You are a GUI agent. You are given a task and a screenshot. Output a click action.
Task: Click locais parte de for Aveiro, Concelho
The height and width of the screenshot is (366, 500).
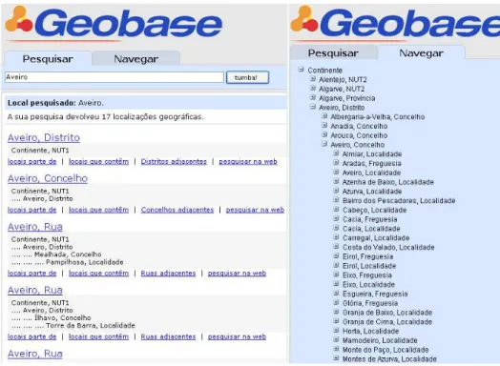click(x=31, y=210)
